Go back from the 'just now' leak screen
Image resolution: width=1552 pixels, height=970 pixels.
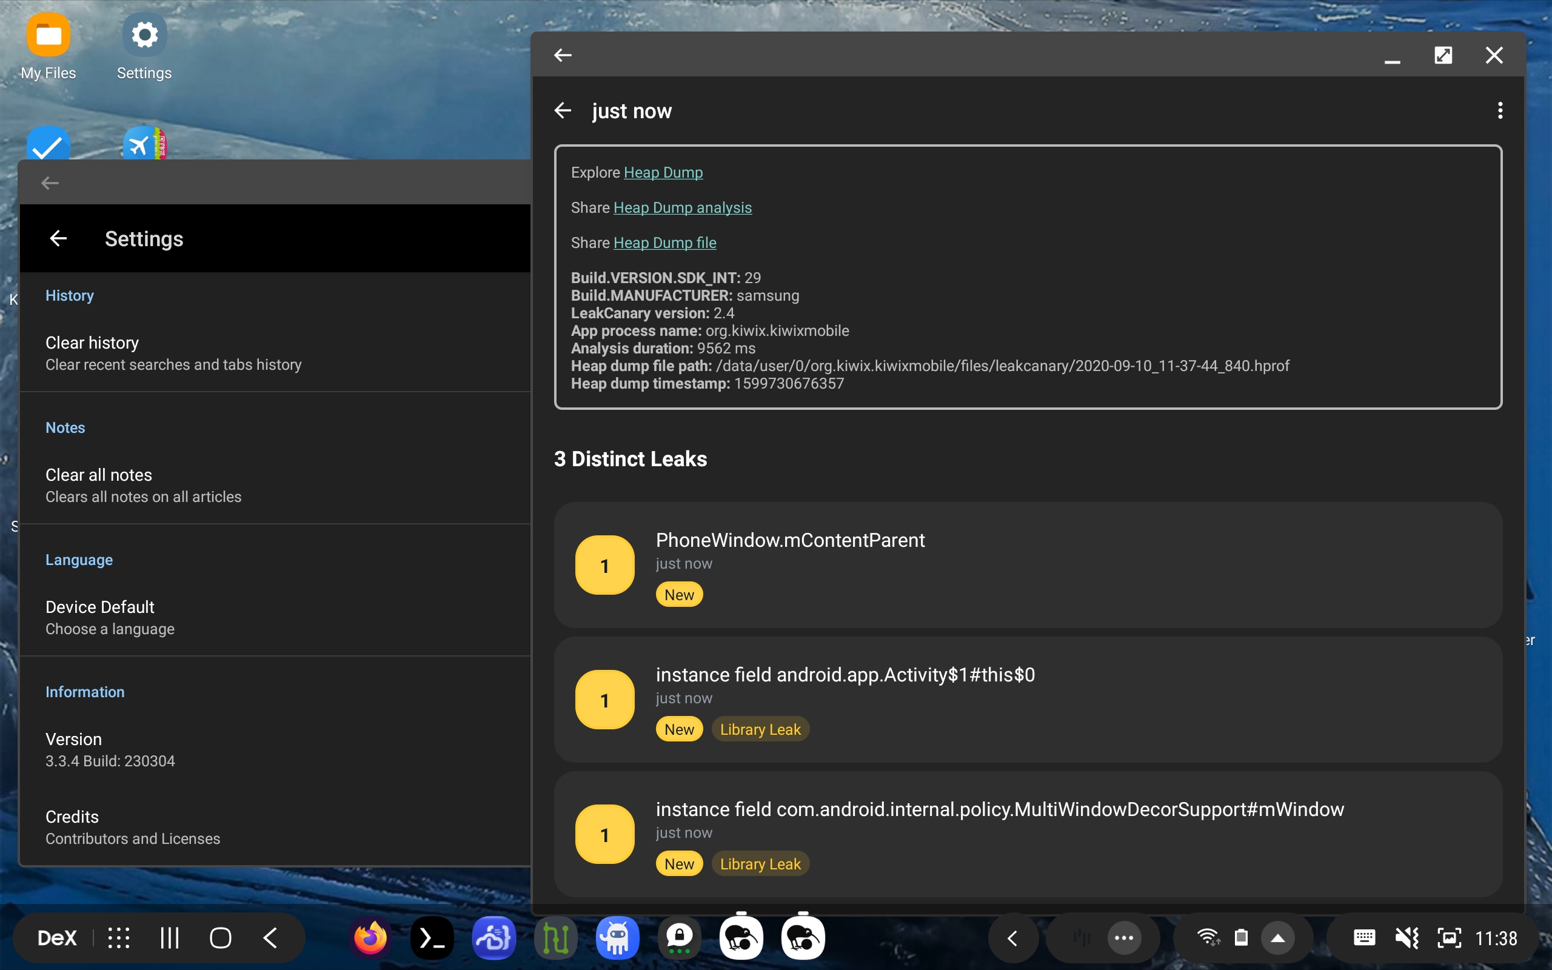[563, 110]
